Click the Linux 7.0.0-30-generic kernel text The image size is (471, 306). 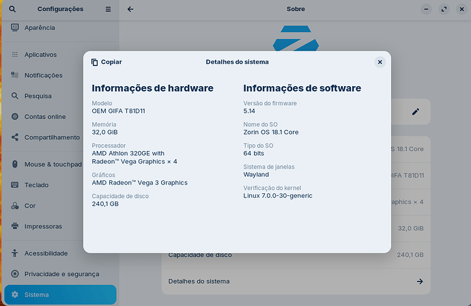pos(278,195)
